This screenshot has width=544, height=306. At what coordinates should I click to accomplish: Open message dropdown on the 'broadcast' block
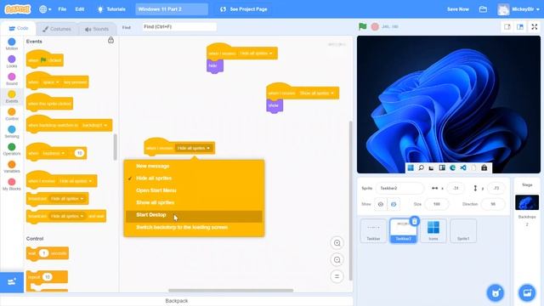point(67,199)
